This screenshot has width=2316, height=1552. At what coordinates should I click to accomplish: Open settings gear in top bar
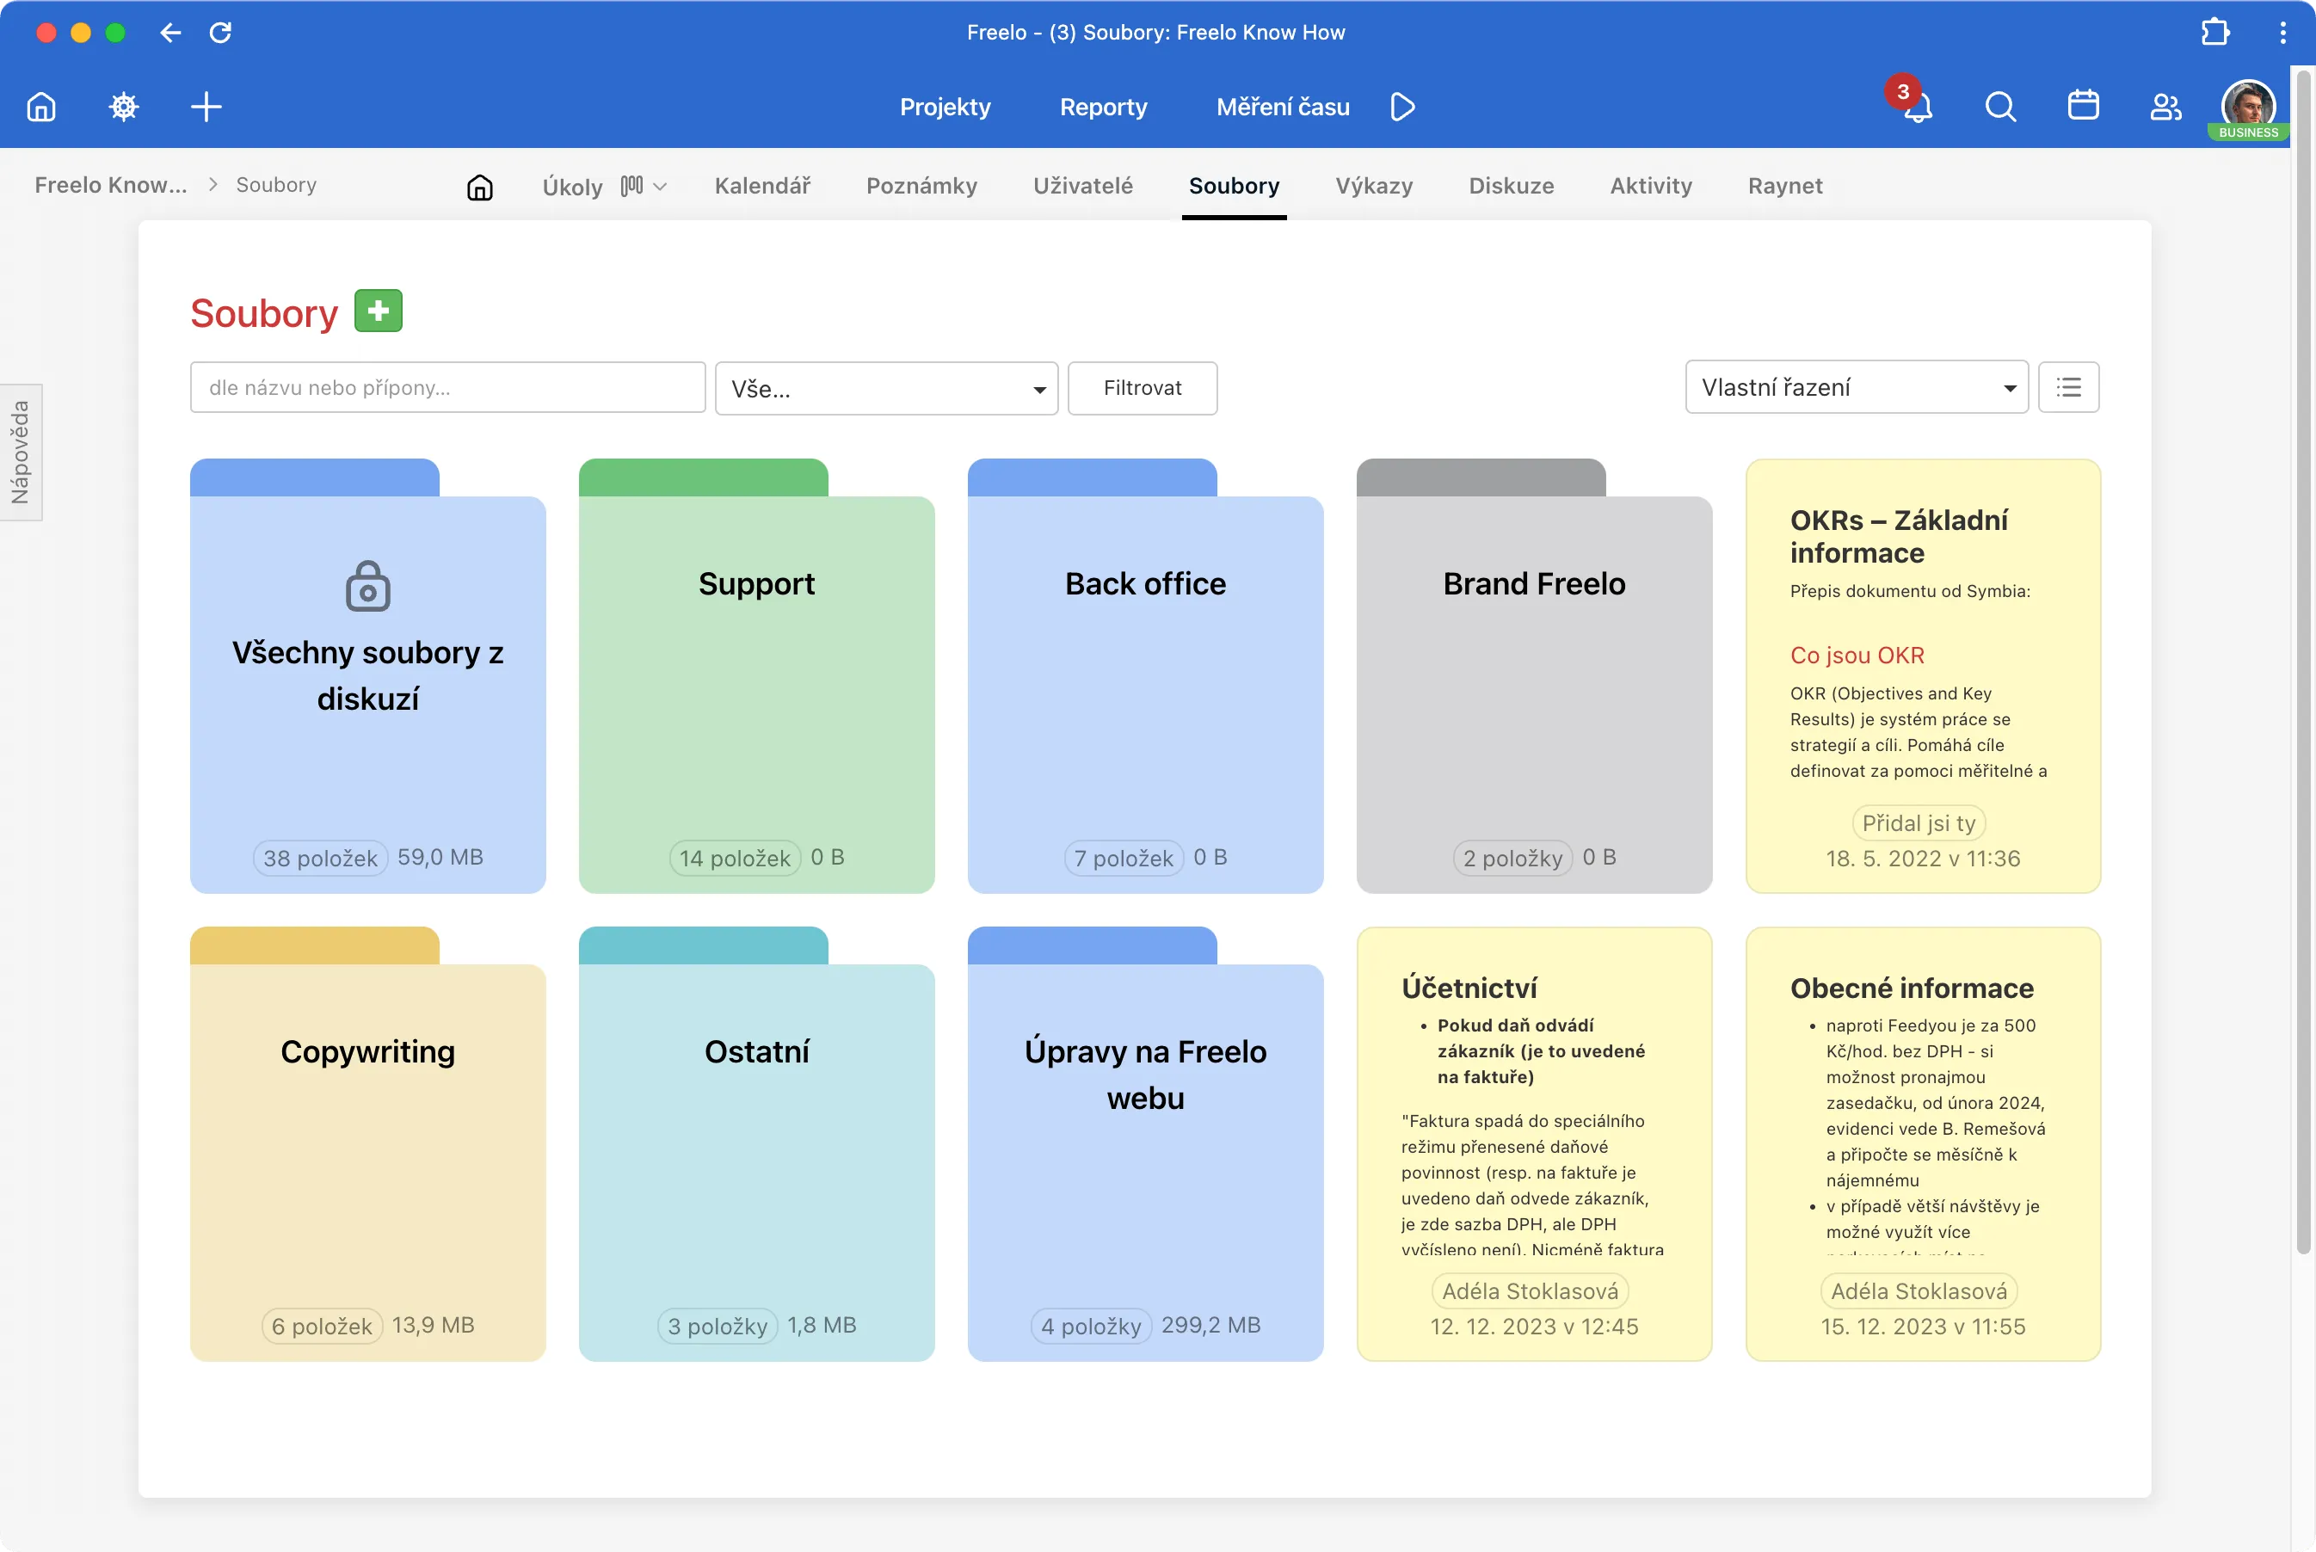coord(124,106)
